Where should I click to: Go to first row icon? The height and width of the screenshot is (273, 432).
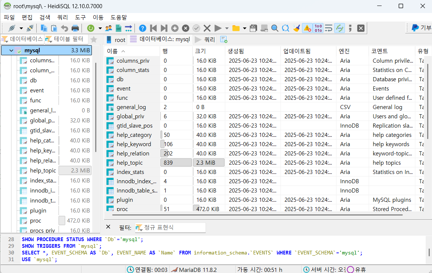click(x=153, y=28)
